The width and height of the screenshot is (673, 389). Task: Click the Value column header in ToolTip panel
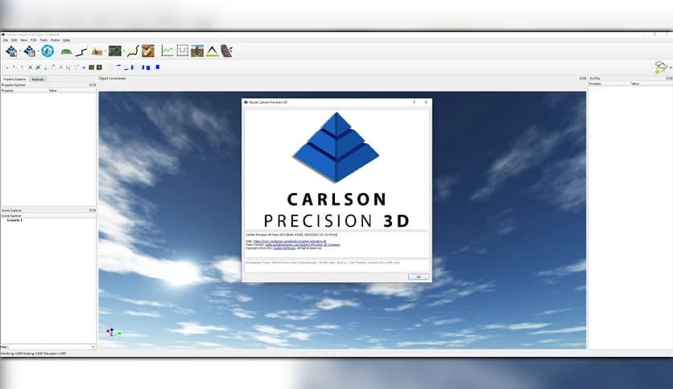pos(635,84)
